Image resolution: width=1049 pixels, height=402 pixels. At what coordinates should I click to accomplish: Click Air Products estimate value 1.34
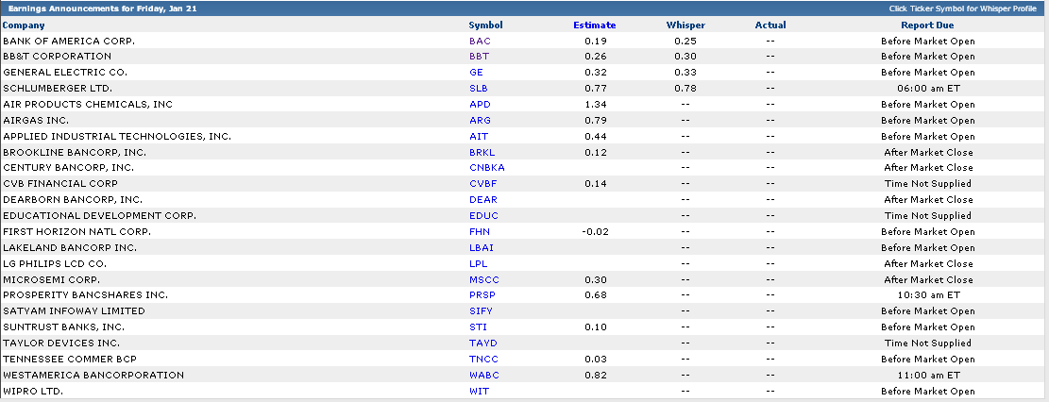[596, 105]
